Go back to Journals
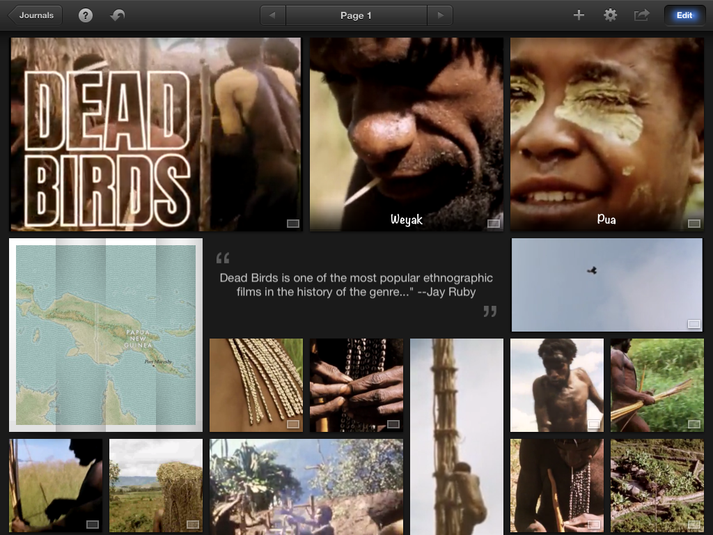This screenshot has height=535, width=713. [x=35, y=15]
